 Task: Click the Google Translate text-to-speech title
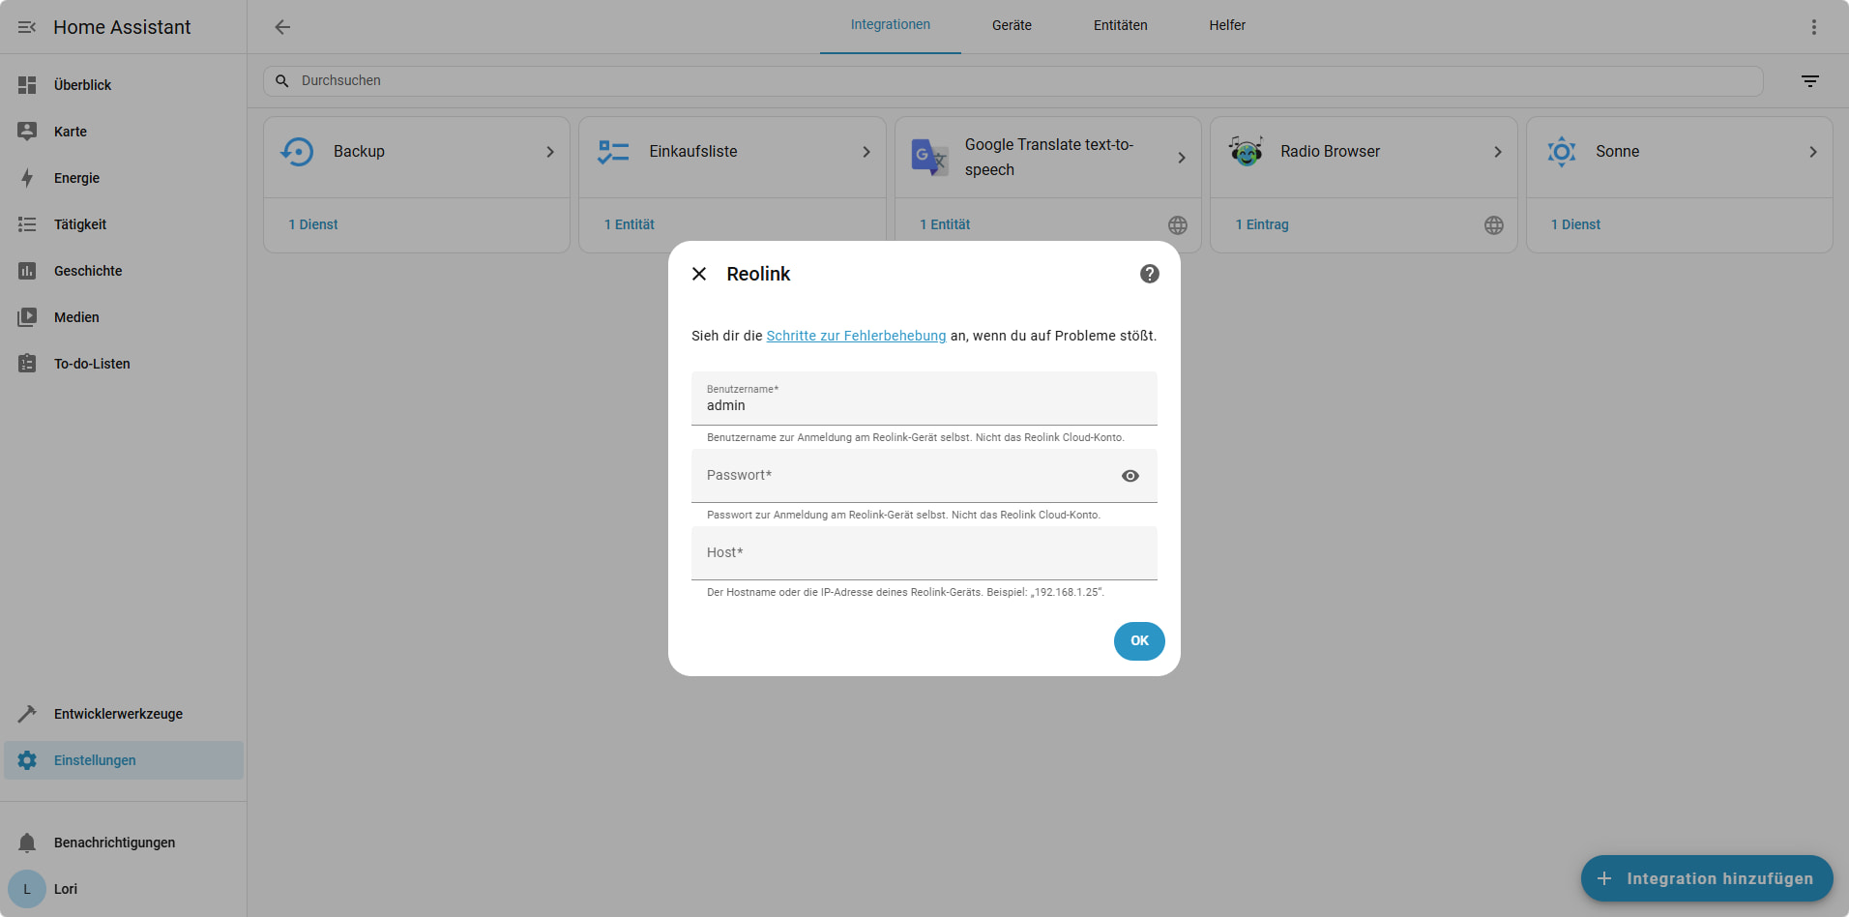(x=1049, y=157)
